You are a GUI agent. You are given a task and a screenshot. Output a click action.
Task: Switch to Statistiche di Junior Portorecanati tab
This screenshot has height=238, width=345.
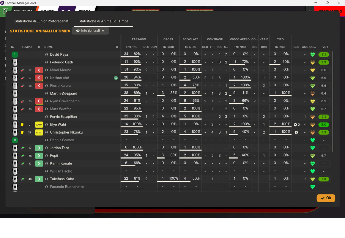click(42, 21)
